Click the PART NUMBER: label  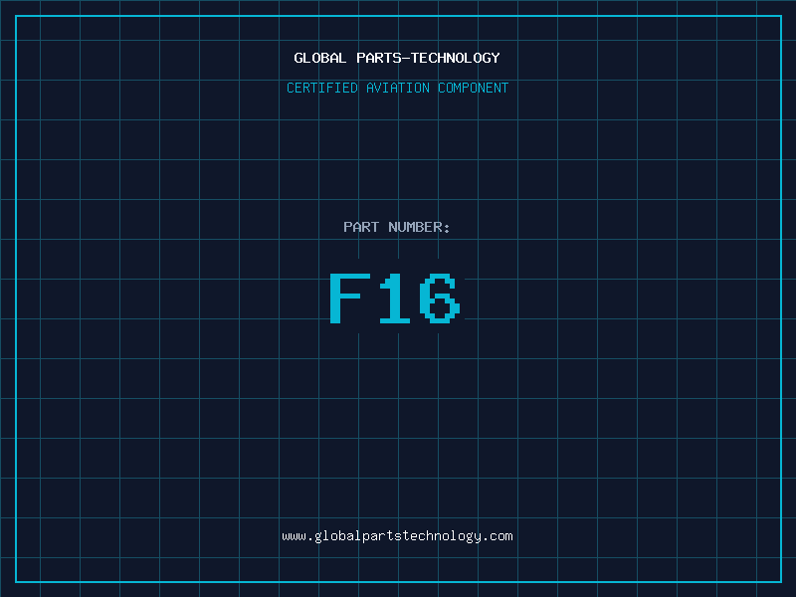click(x=396, y=227)
